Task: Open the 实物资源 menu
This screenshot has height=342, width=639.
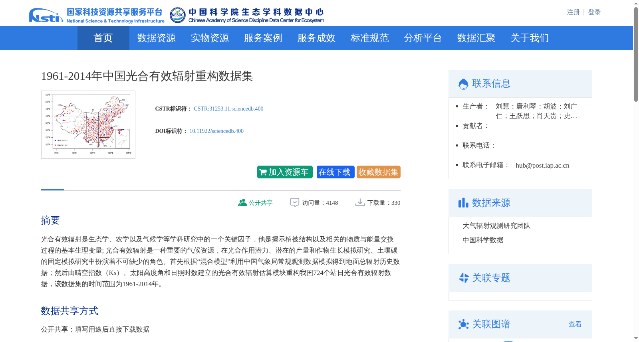Action: tap(210, 38)
